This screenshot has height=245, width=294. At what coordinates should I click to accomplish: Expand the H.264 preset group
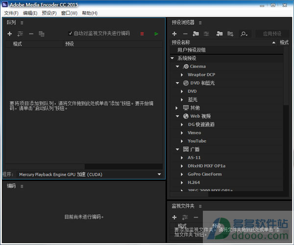[x=182, y=182]
